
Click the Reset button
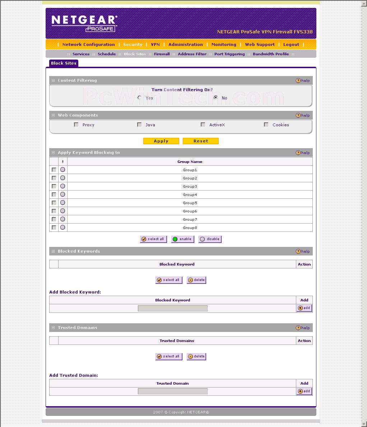(201, 141)
